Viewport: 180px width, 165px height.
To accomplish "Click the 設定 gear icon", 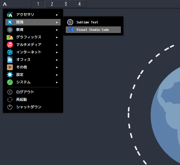I will 10,75.
